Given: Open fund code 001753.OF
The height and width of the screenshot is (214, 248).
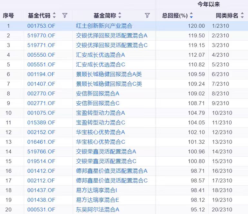Looking at the screenshot, I should click(x=41, y=26).
